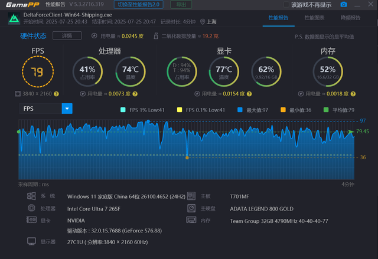Toggle the 最小值 orange legend swatch
Image resolution: width=378 pixels, height=259 pixels.
[x=283, y=110]
